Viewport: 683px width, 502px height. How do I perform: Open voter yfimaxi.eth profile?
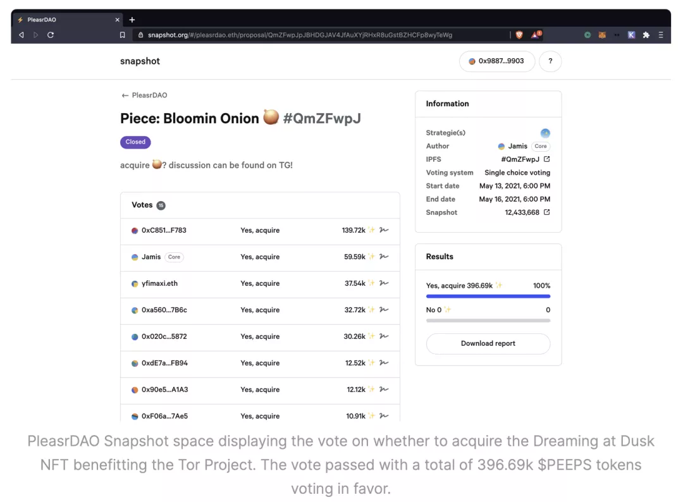click(x=159, y=283)
